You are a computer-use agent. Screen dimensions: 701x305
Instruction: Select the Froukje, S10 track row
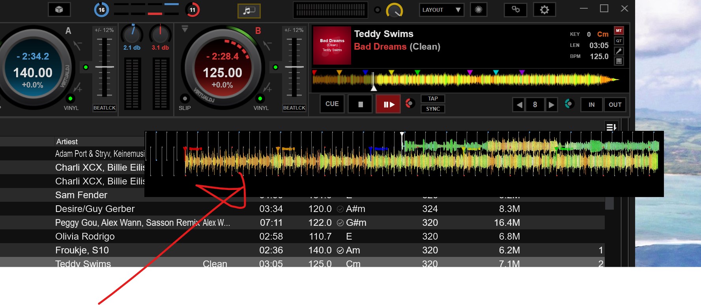pyautogui.click(x=302, y=250)
